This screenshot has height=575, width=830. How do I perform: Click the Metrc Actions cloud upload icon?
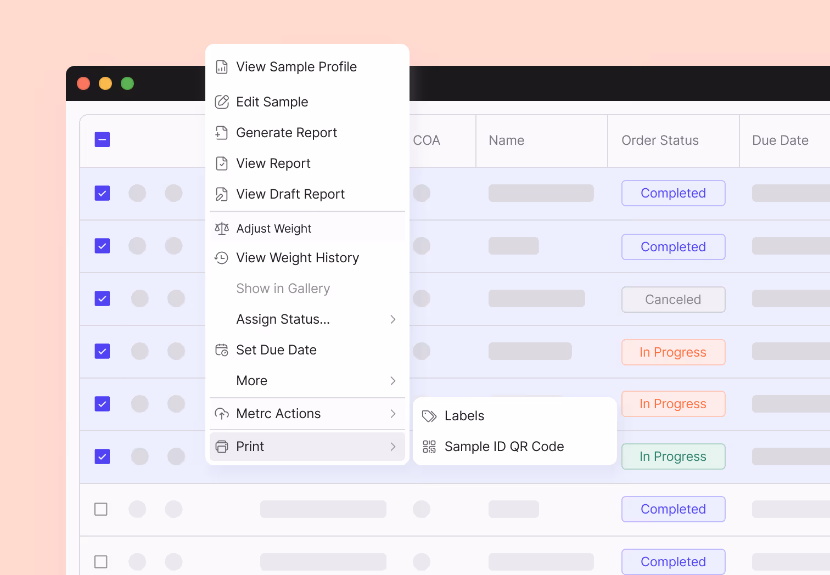point(222,413)
